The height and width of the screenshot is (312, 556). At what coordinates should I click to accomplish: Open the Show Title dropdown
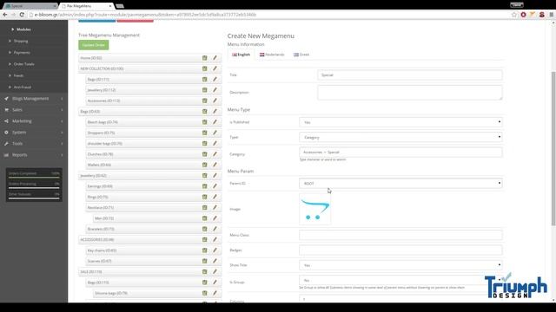click(x=400, y=265)
